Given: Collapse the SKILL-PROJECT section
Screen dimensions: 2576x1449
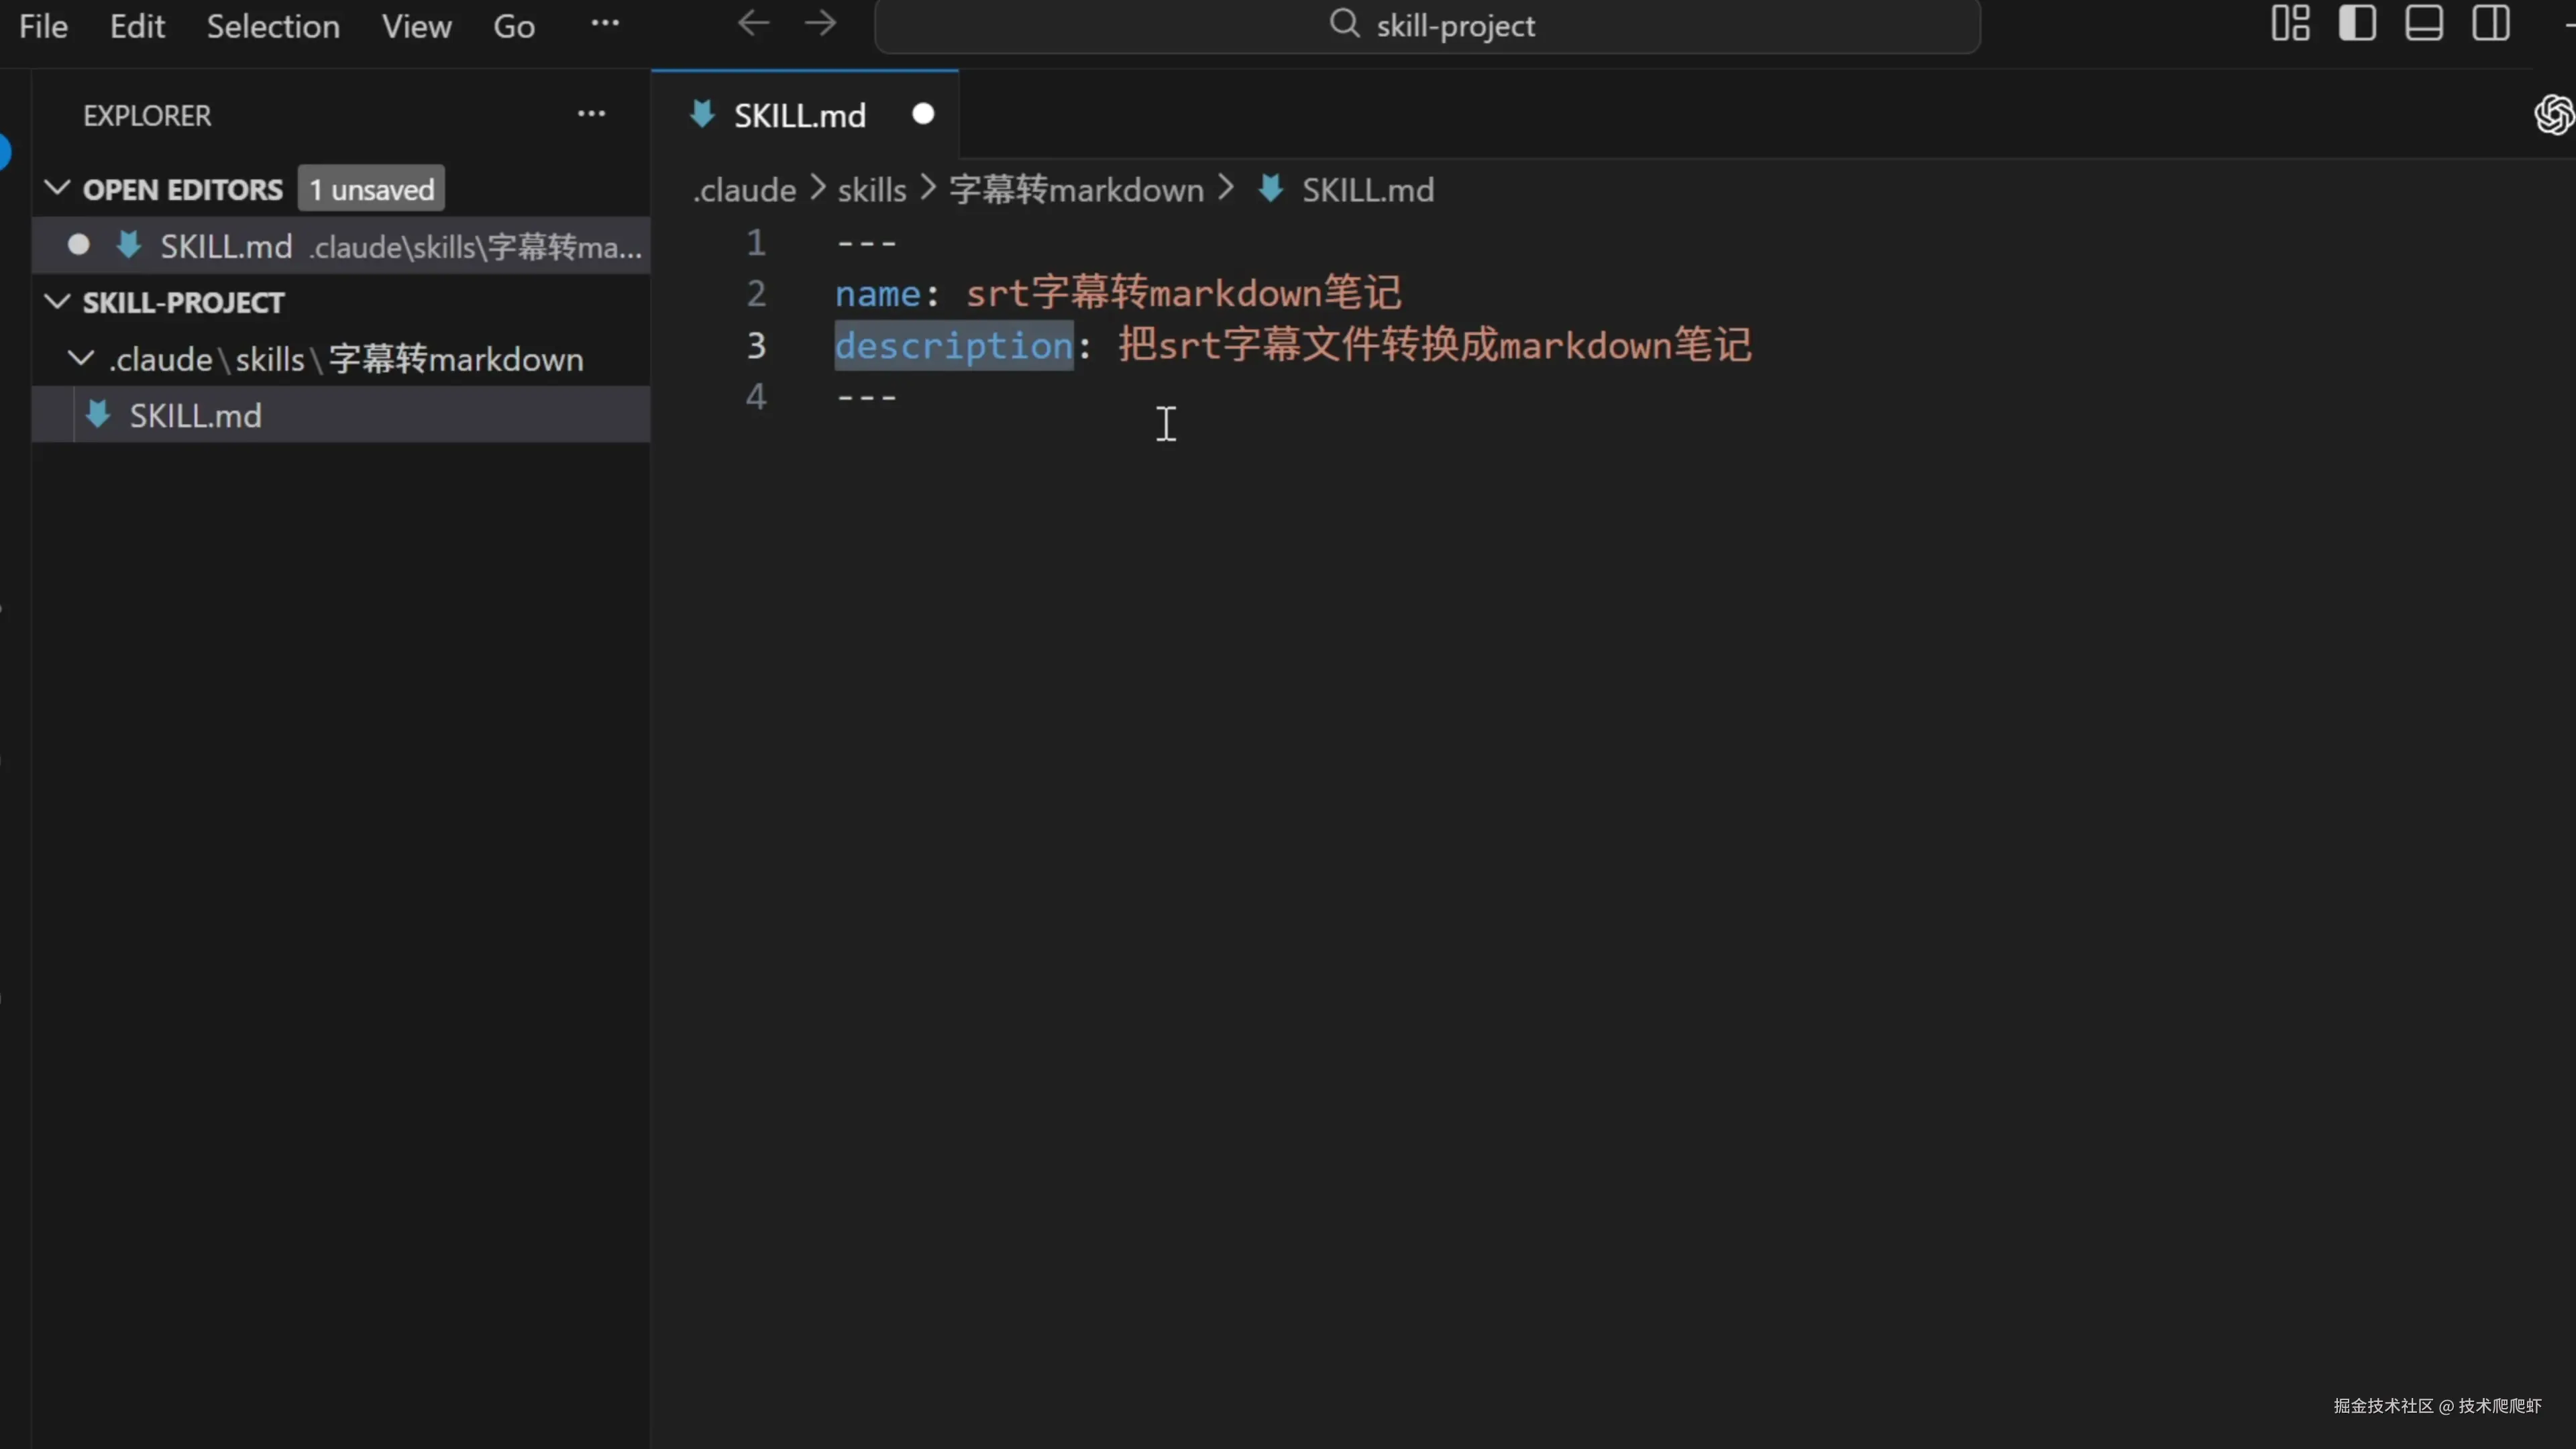Looking at the screenshot, I should point(58,302).
